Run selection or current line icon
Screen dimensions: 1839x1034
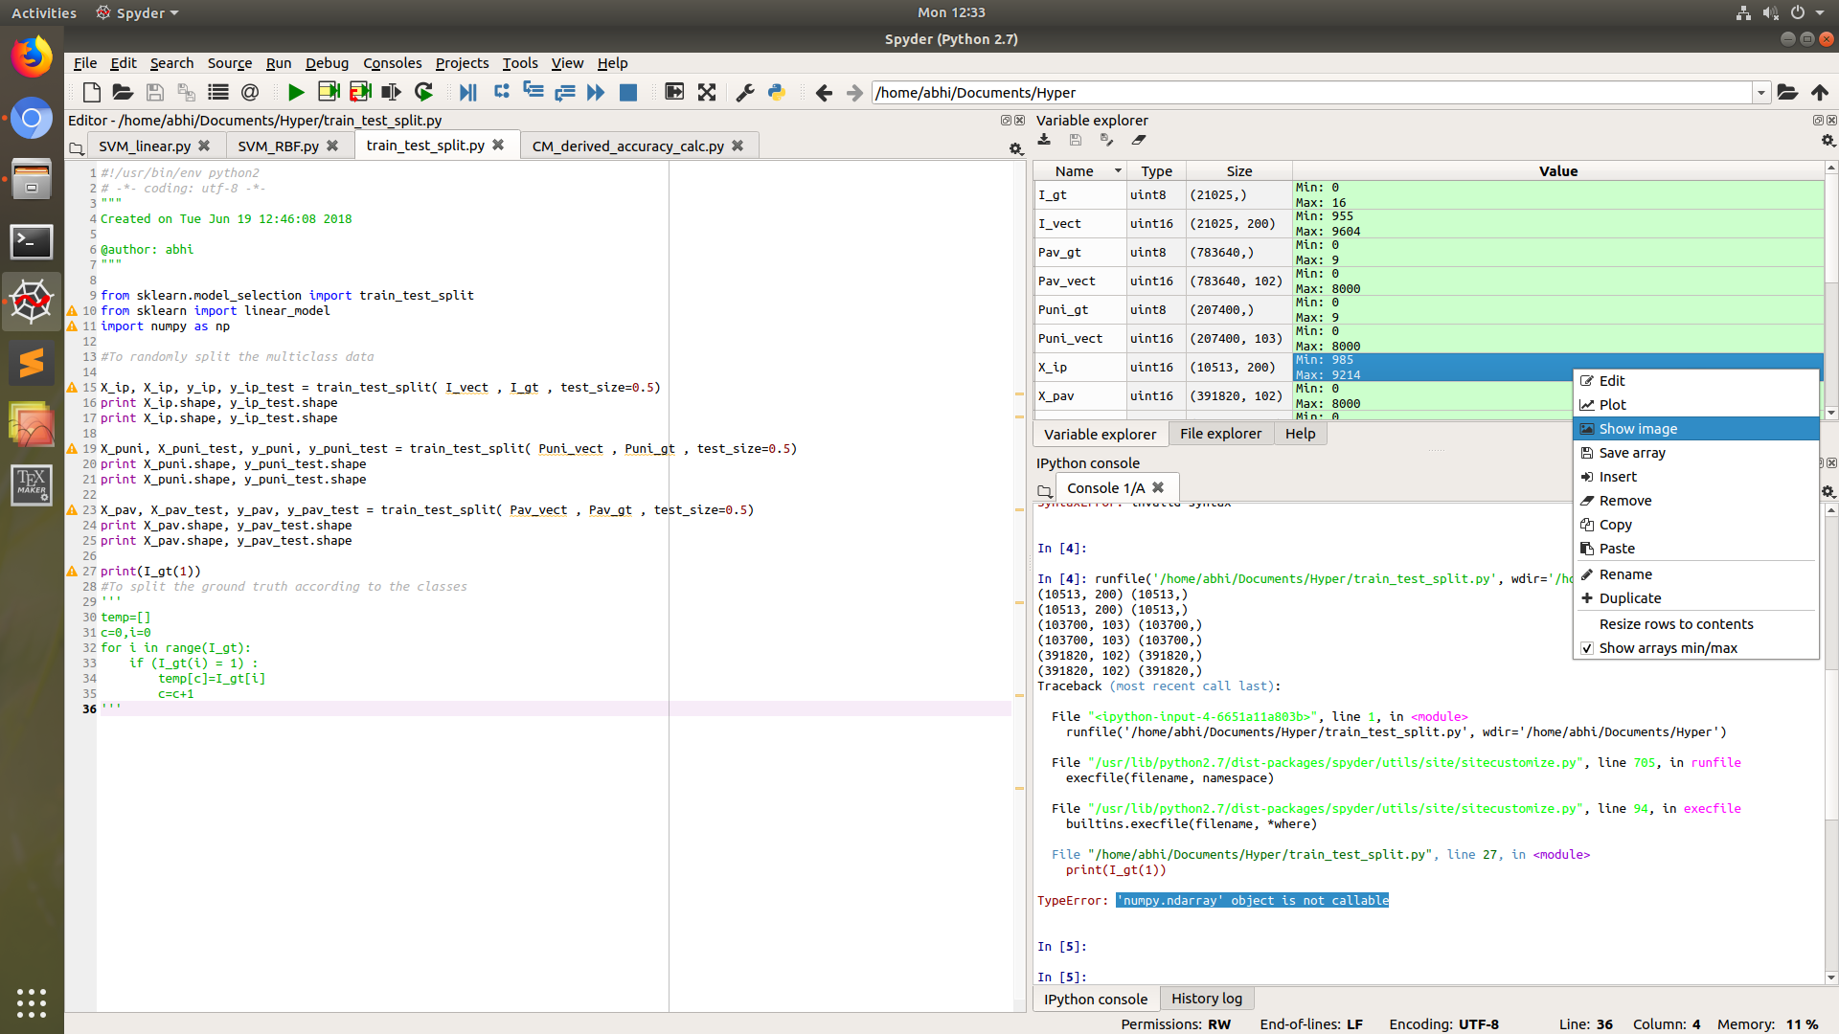391,93
